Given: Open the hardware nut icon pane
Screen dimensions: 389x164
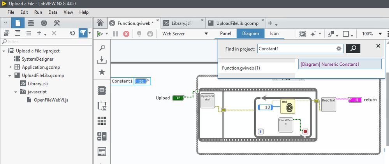Looking at the screenshot, I should click(44, 23).
